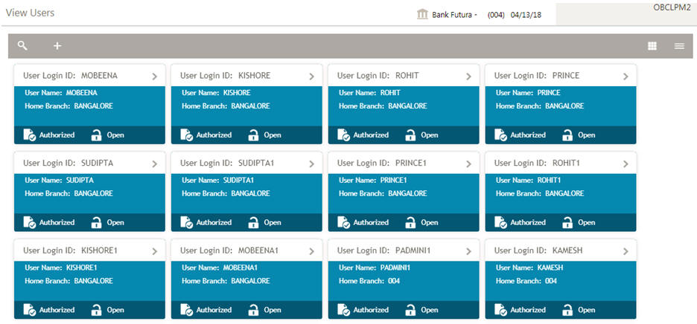Click Authorized document icon on SUDIPTA card
697x324 pixels.
[x=30, y=222]
